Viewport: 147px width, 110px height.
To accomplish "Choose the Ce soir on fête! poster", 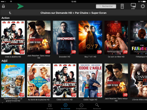I will 116,37.
